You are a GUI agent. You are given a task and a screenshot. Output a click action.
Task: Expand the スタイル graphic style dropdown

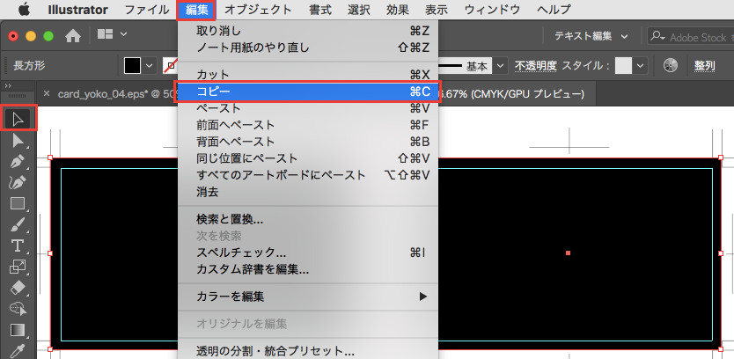pyautogui.click(x=641, y=66)
